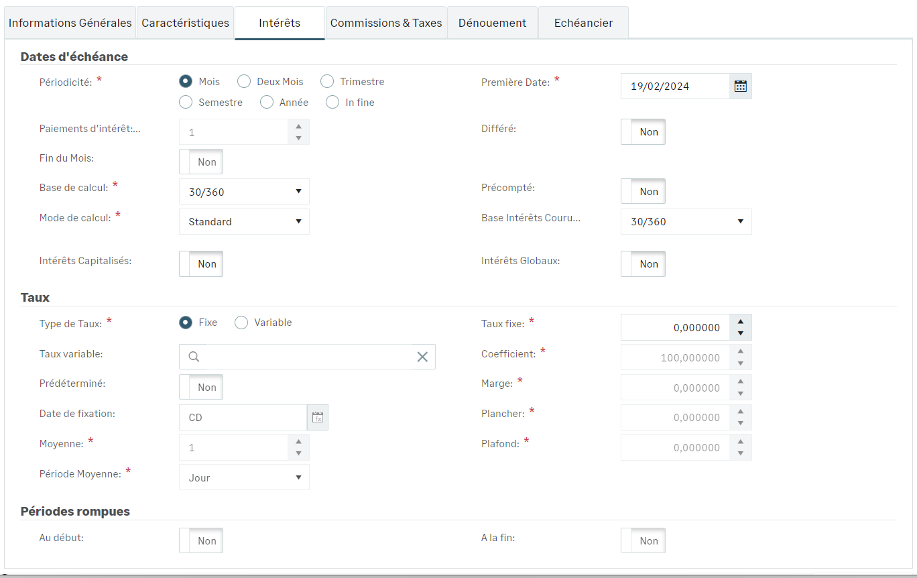This screenshot has width=917, height=578.
Task: Open Base Intérêts Courus dropdown
Action: (x=686, y=221)
